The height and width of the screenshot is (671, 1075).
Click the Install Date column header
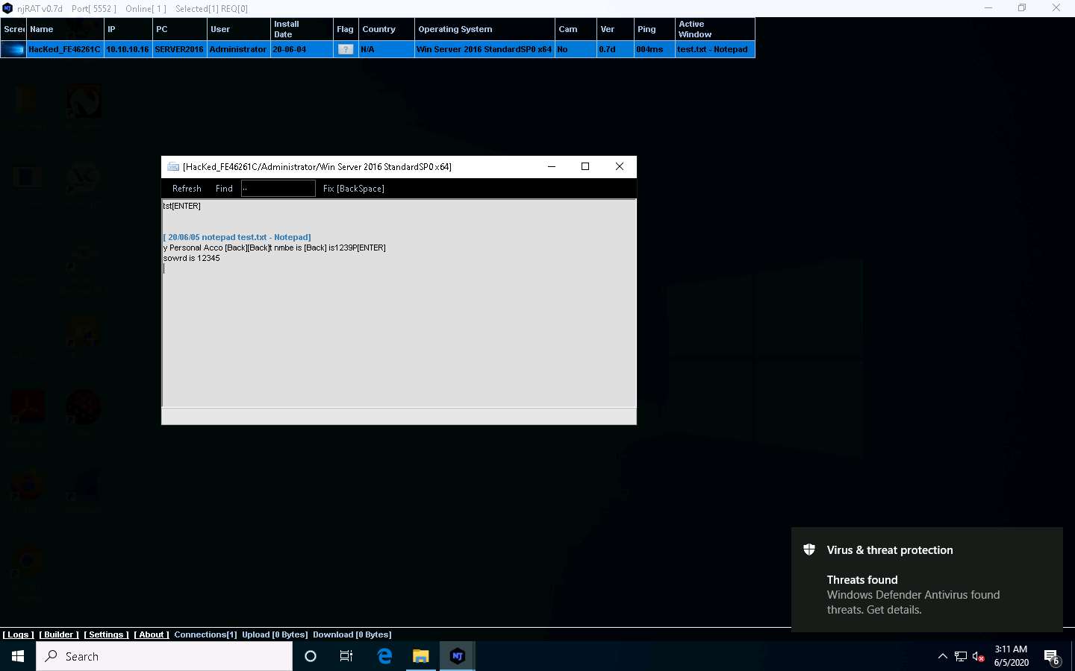click(x=302, y=29)
